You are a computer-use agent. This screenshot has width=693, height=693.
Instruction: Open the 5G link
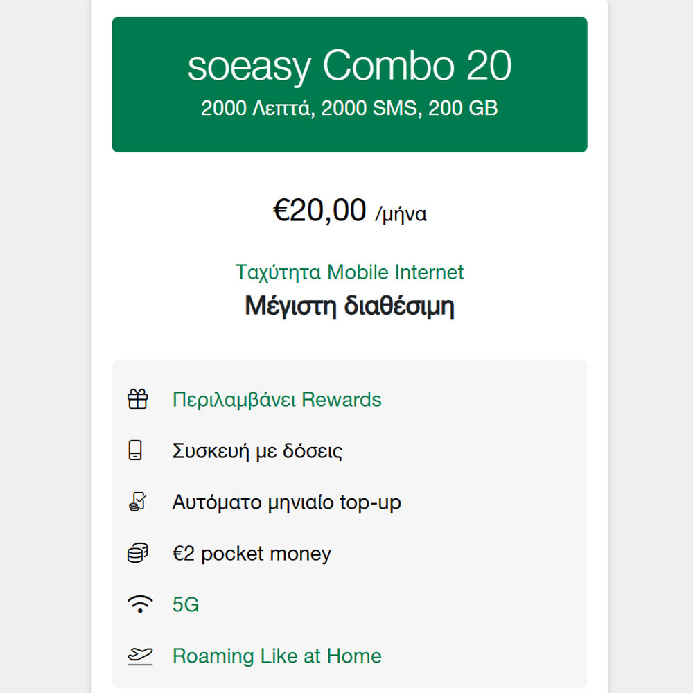(186, 605)
